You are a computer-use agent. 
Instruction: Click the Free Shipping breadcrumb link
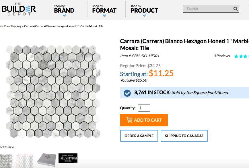13,26
